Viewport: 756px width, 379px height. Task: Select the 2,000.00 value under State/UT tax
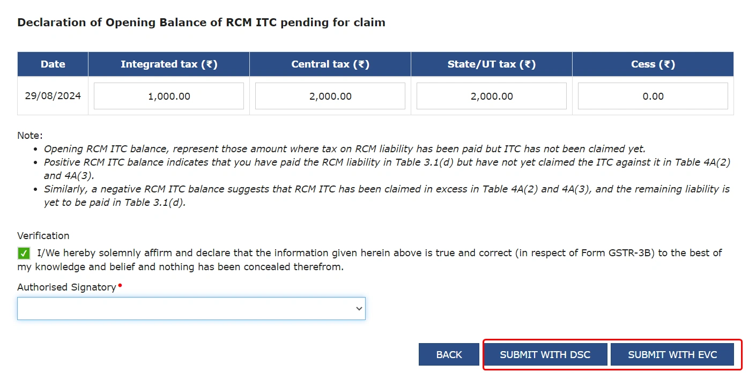[491, 95]
